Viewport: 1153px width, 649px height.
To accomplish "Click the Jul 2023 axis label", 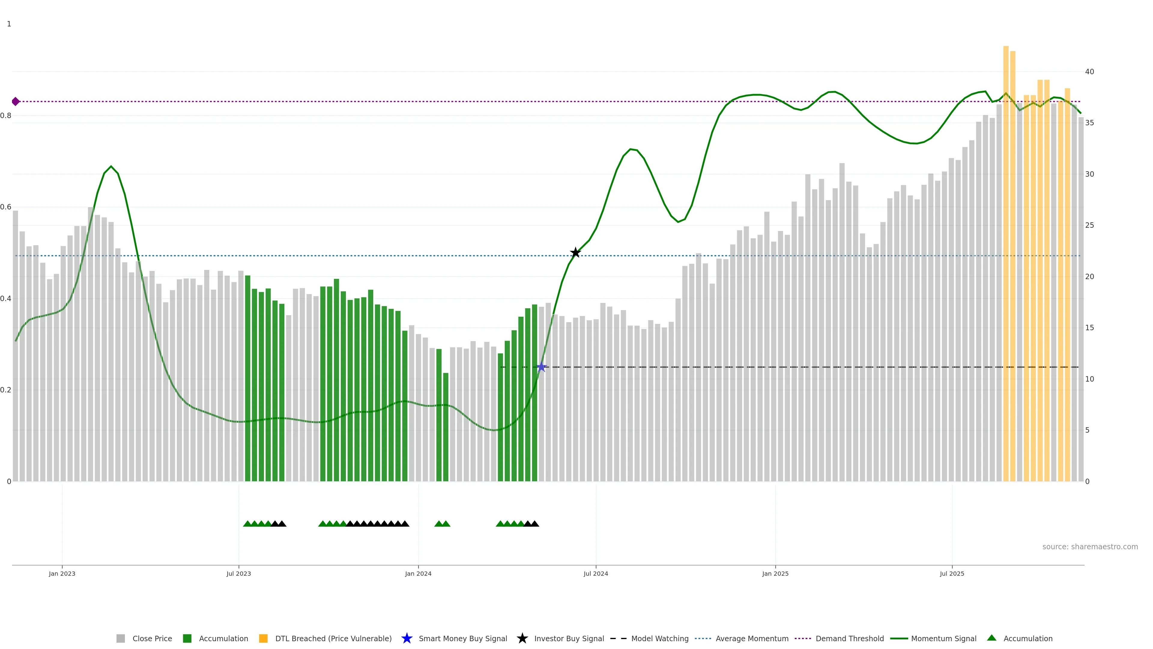I will tap(239, 574).
